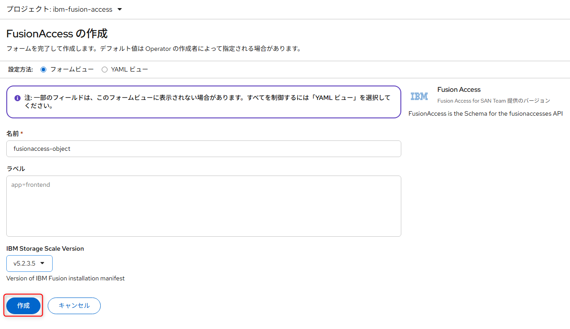Select the フォームビュー radio button

pyautogui.click(x=44, y=70)
